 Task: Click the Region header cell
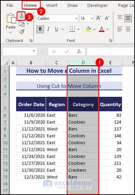coord(57,104)
